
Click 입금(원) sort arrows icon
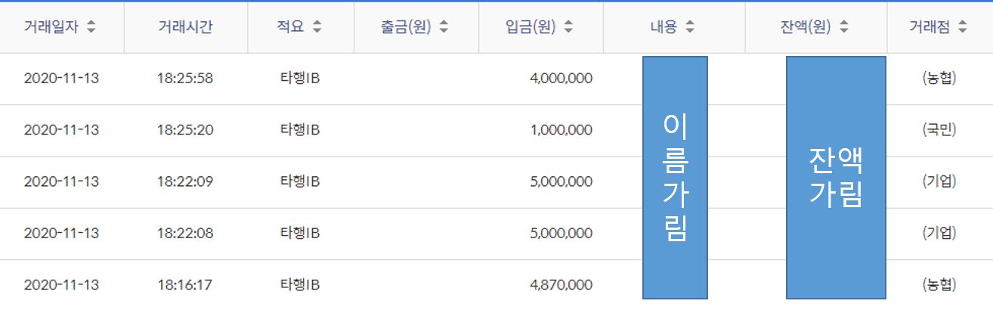568,27
